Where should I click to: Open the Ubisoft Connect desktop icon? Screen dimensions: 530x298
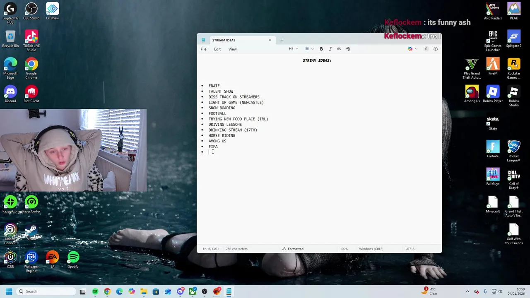(x=10, y=234)
